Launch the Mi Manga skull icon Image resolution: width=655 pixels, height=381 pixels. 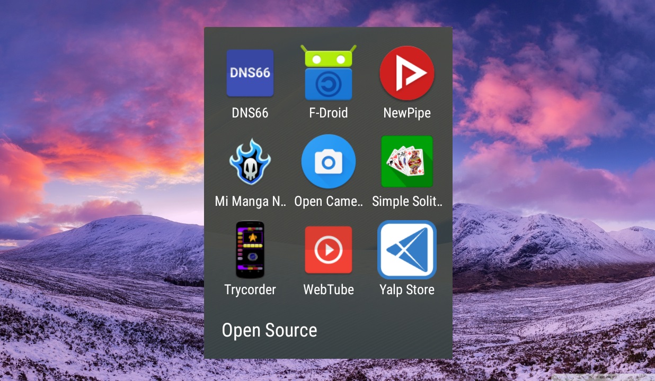point(250,161)
